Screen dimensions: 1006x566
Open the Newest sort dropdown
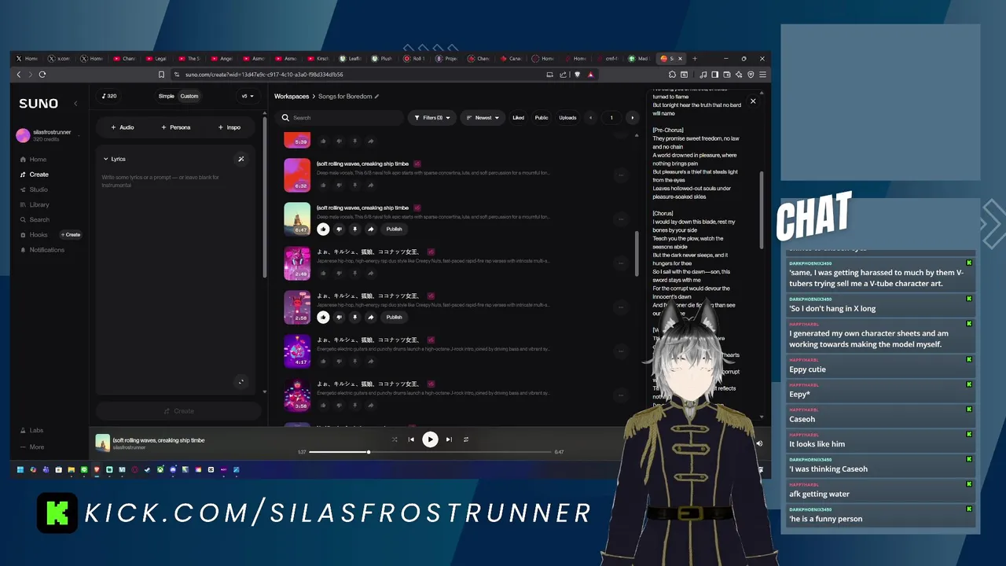click(483, 118)
